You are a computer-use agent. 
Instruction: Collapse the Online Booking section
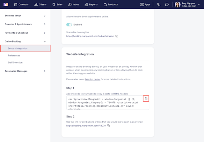click(x=25, y=41)
